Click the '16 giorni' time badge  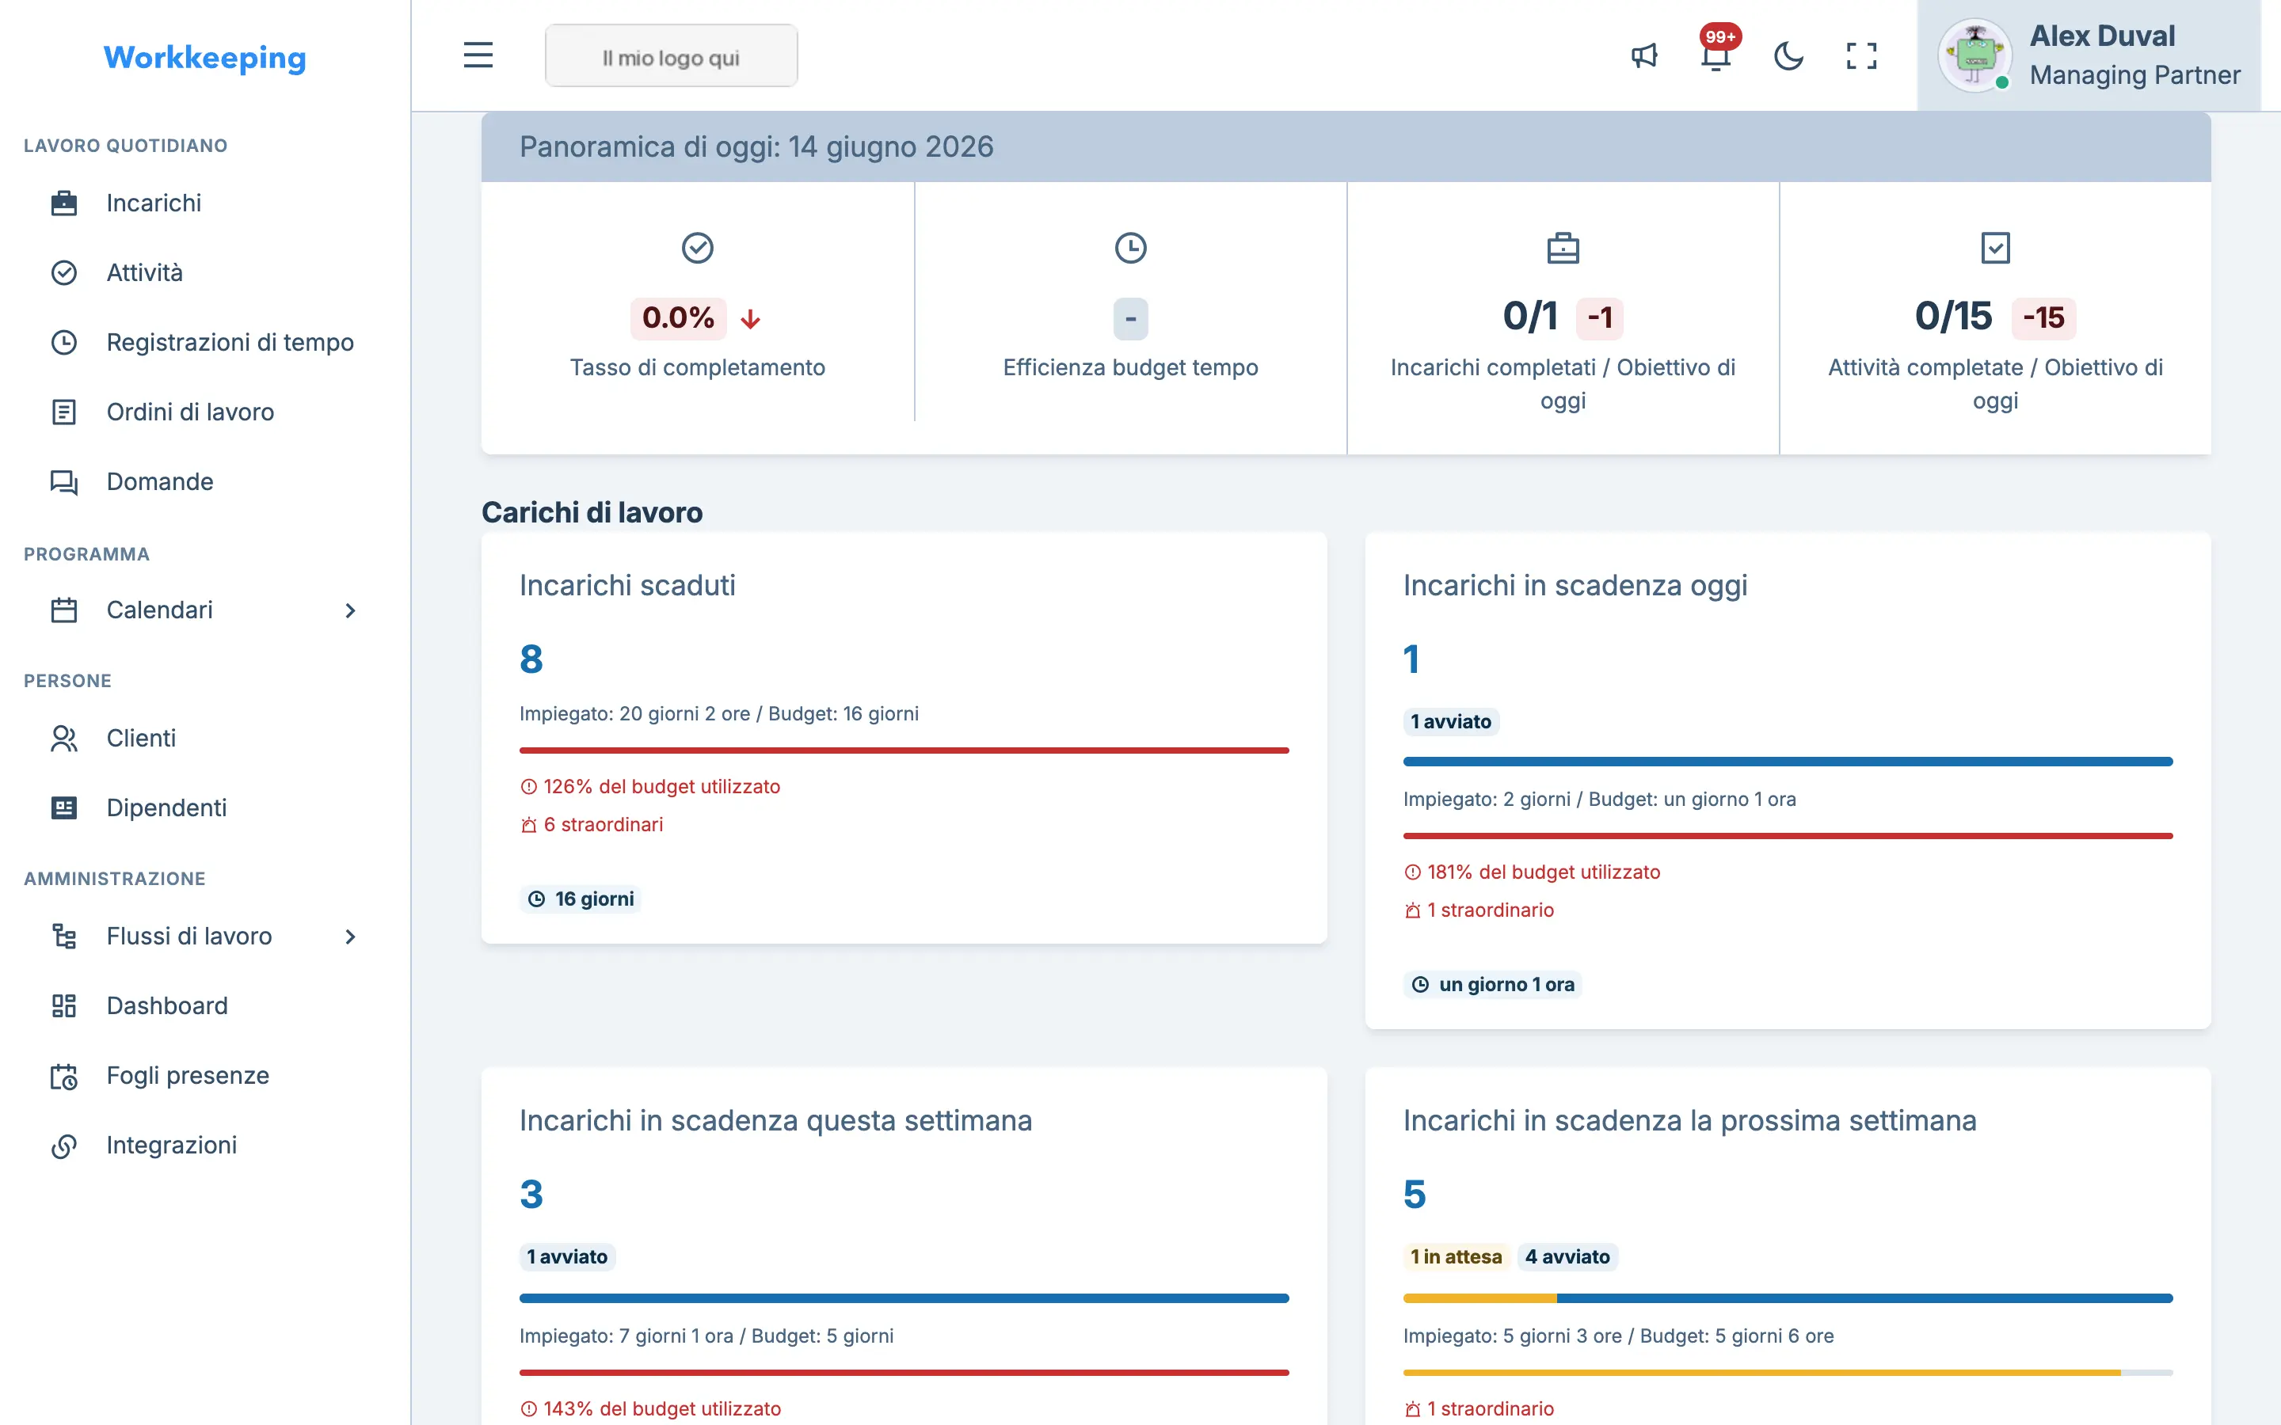[x=581, y=899]
